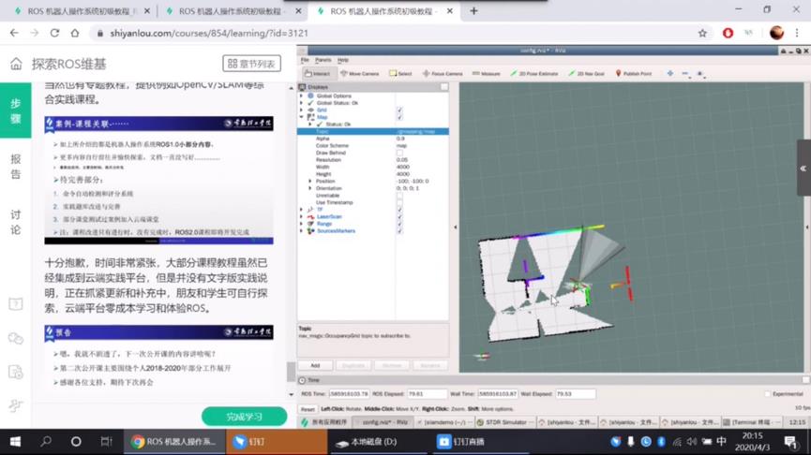This screenshot has height=455, width=811.
Task: Close the Displays panel using its header button
Action: [x=444, y=87]
